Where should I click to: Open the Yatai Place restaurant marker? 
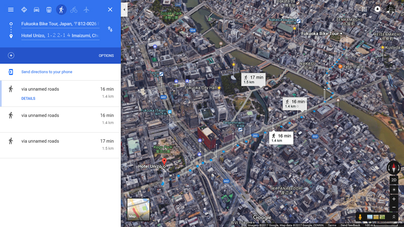pos(340,67)
